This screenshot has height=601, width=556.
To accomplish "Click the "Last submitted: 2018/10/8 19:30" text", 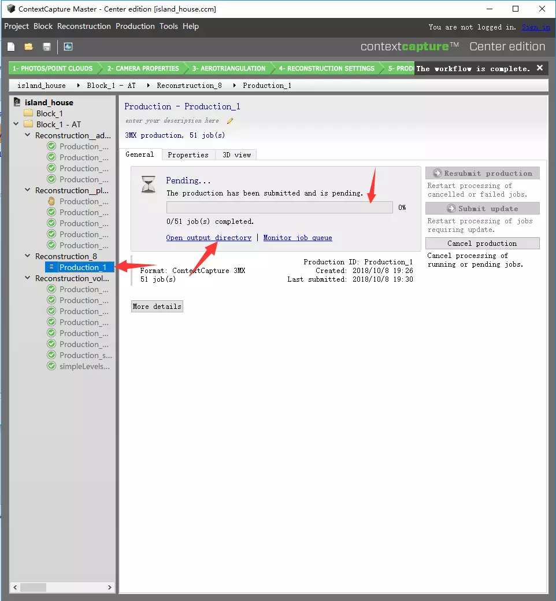I will tap(350, 279).
